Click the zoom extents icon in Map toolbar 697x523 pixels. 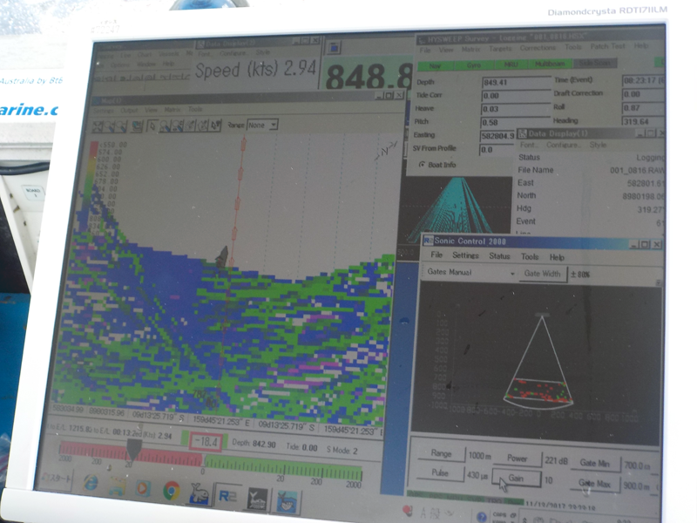coord(98,126)
